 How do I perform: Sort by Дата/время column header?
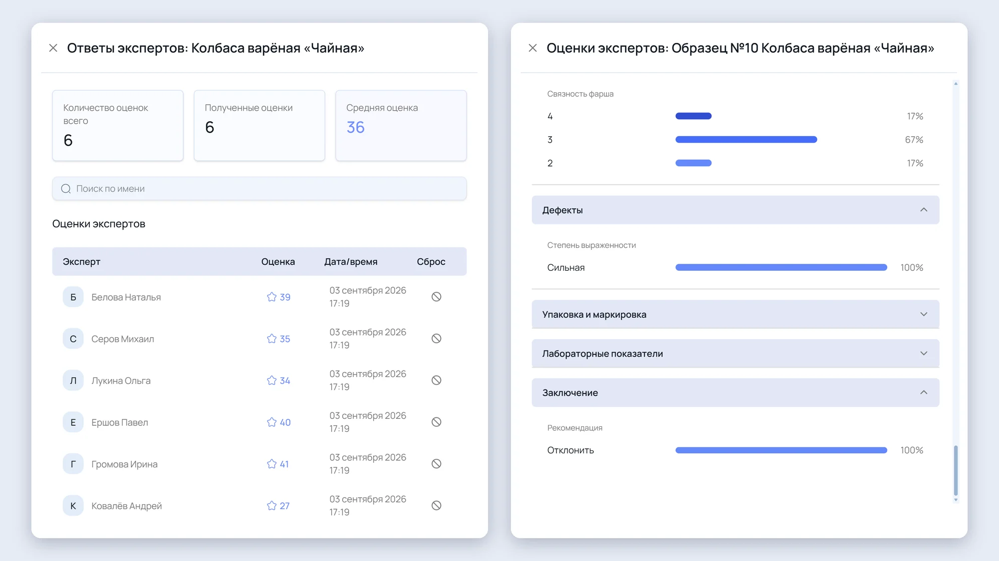point(351,262)
